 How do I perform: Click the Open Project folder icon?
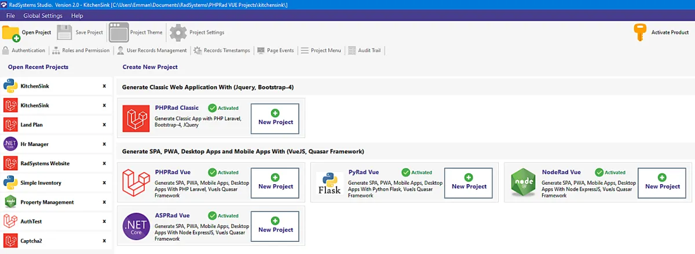11,33
